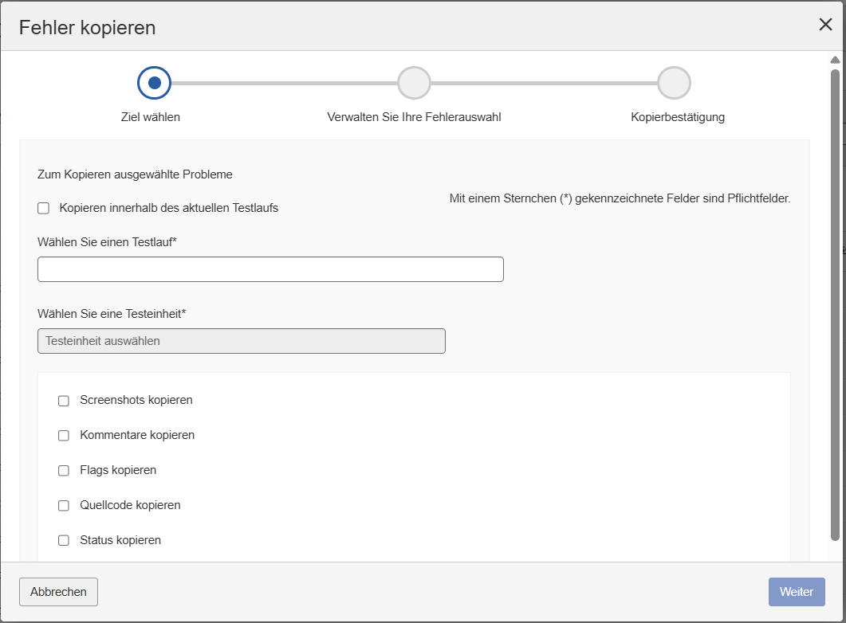The height and width of the screenshot is (623, 846).
Task: Enable 'Kopieren innerhalb des aktuellen Testlaufs' checkbox
Action: [x=43, y=207]
